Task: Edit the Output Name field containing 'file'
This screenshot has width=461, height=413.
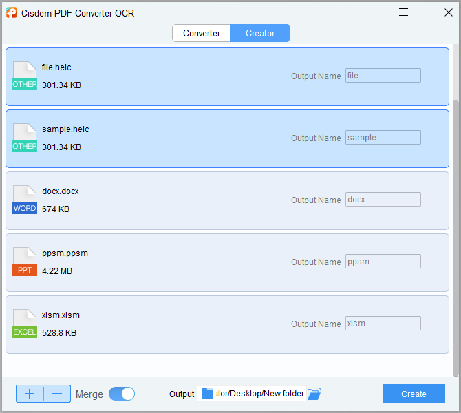Action: tap(383, 76)
